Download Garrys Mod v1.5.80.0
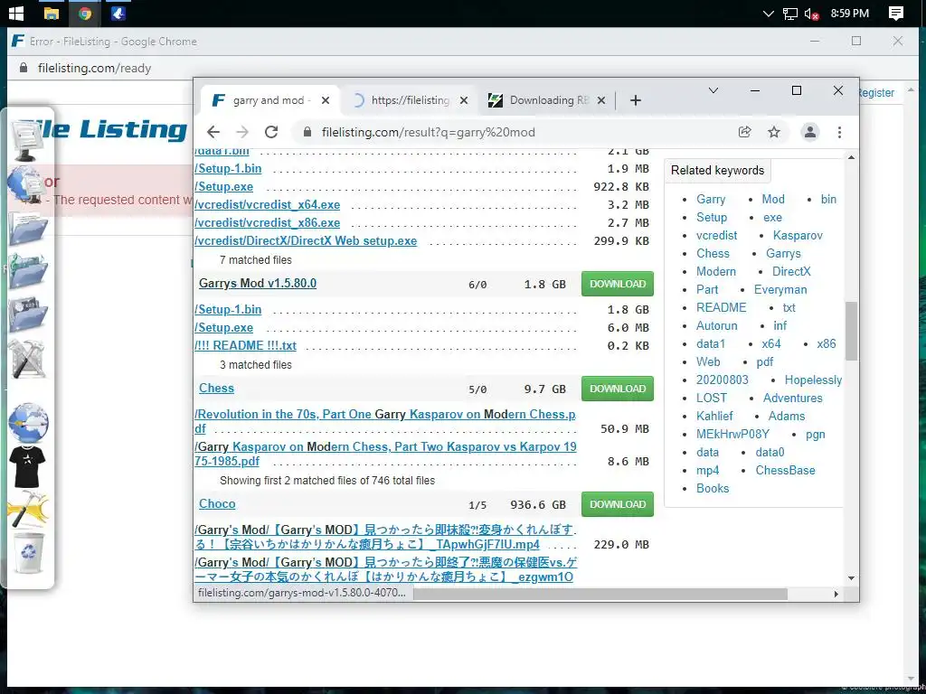926x694 pixels. [617, 284]
